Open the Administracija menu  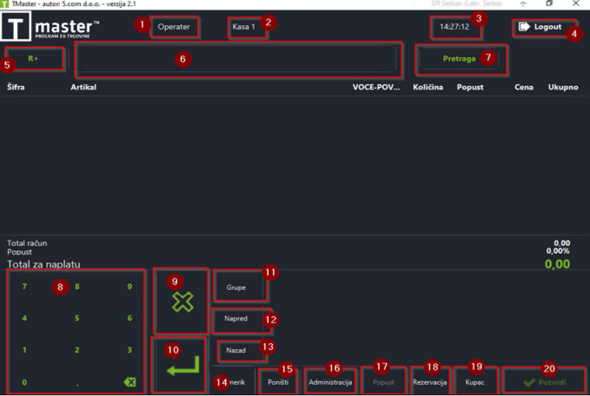(x=330, y=382)
